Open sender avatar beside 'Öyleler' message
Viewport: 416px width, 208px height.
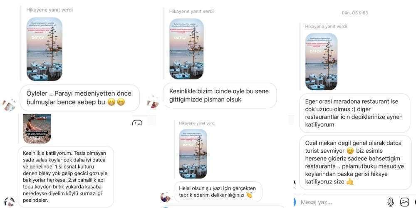[x=9, y=105]
